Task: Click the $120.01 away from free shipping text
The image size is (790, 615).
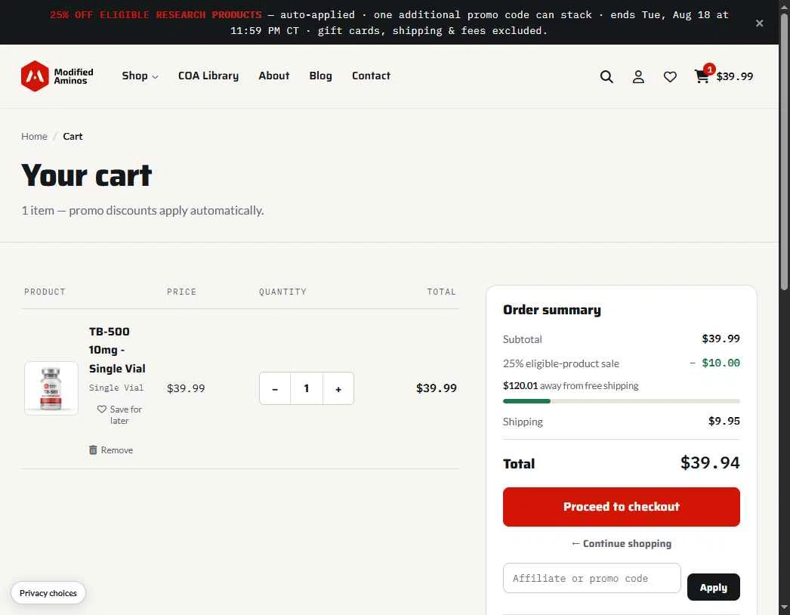Action: (570, 385)
